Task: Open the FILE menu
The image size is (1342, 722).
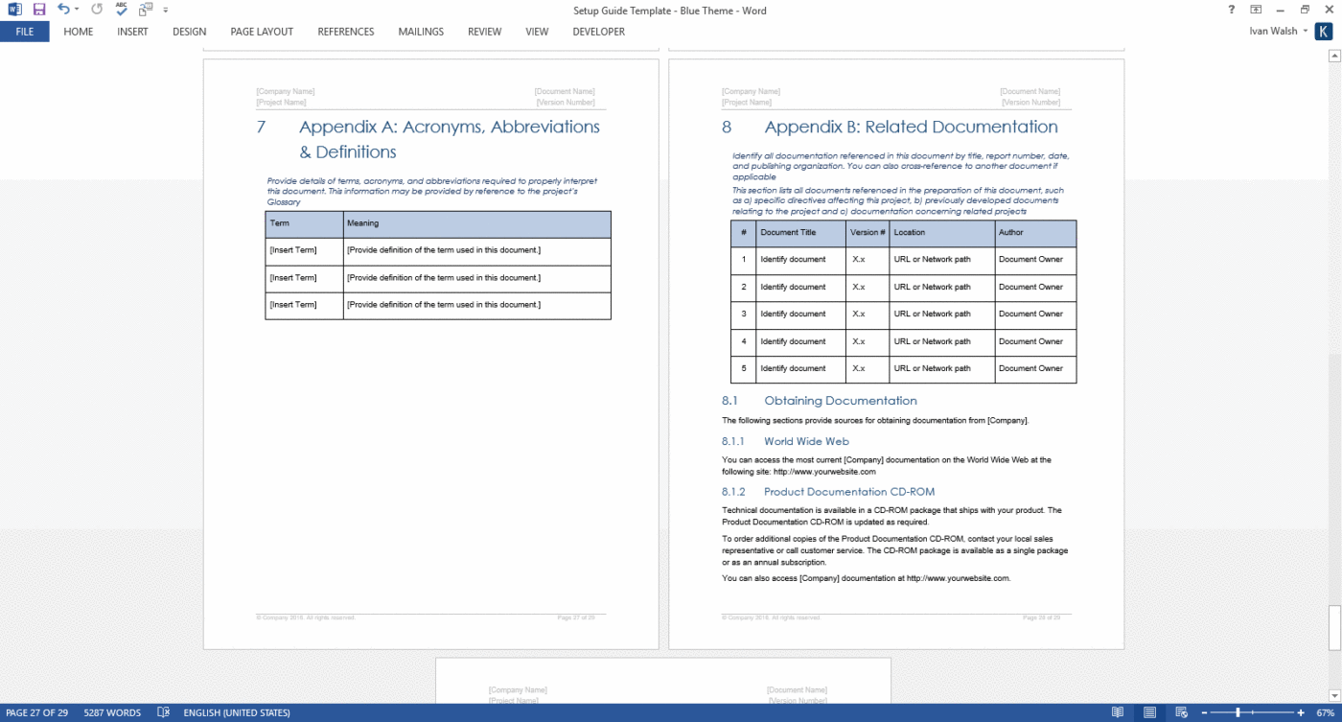Action: [24, 31]
